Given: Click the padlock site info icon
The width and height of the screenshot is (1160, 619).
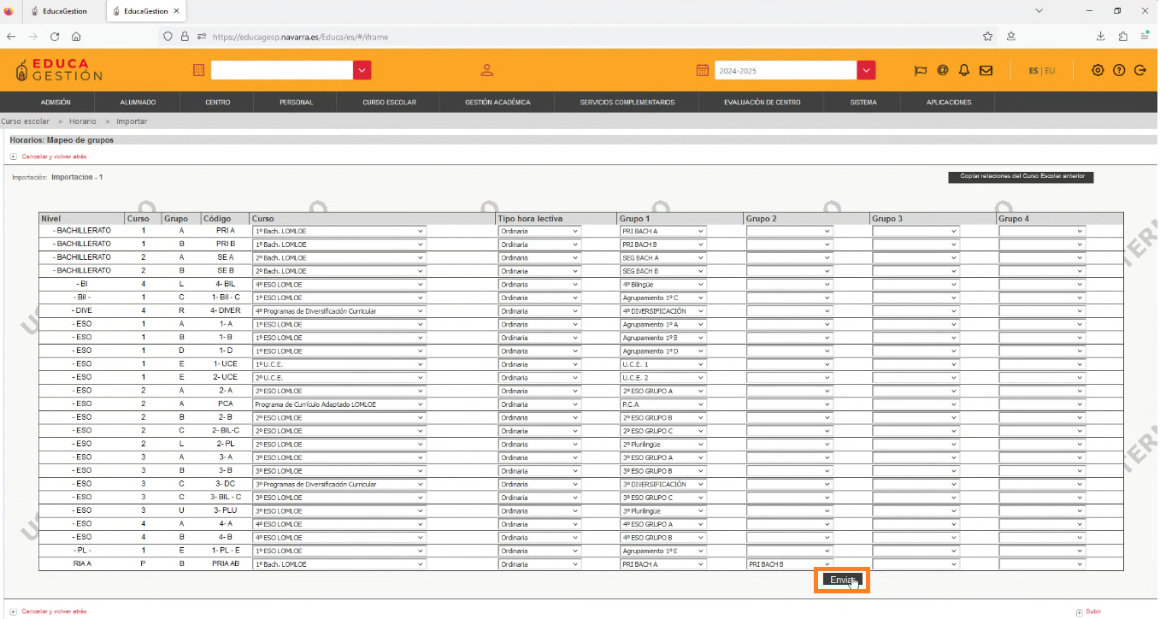Looking at the screenshot, I should [184, 37].
